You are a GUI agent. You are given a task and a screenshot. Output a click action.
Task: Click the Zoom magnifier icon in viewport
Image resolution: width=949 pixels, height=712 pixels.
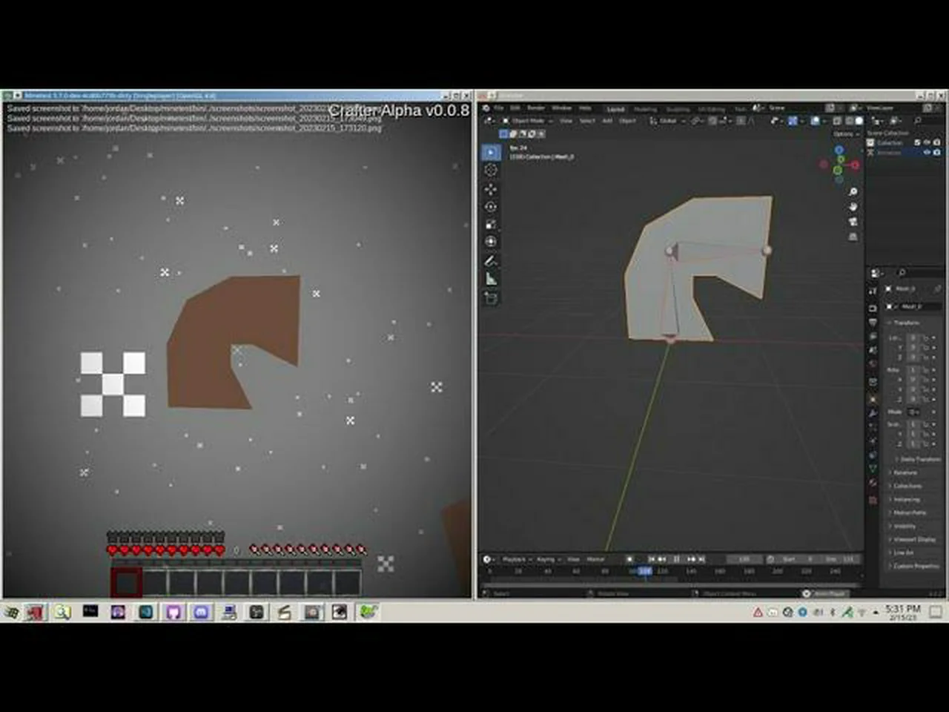[853, 192]
